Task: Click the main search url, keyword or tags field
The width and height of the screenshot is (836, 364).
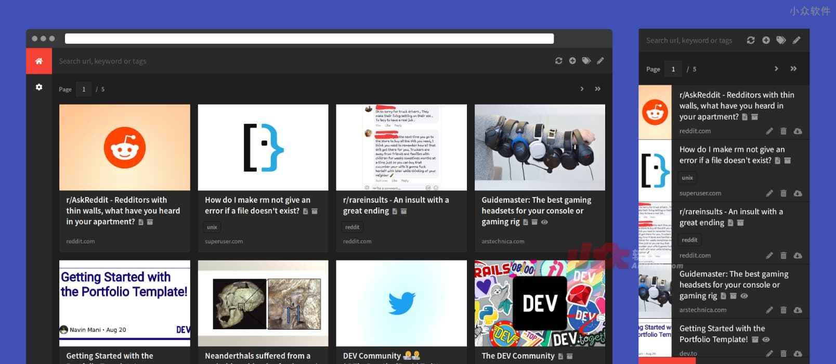Action: coord(302,61)
